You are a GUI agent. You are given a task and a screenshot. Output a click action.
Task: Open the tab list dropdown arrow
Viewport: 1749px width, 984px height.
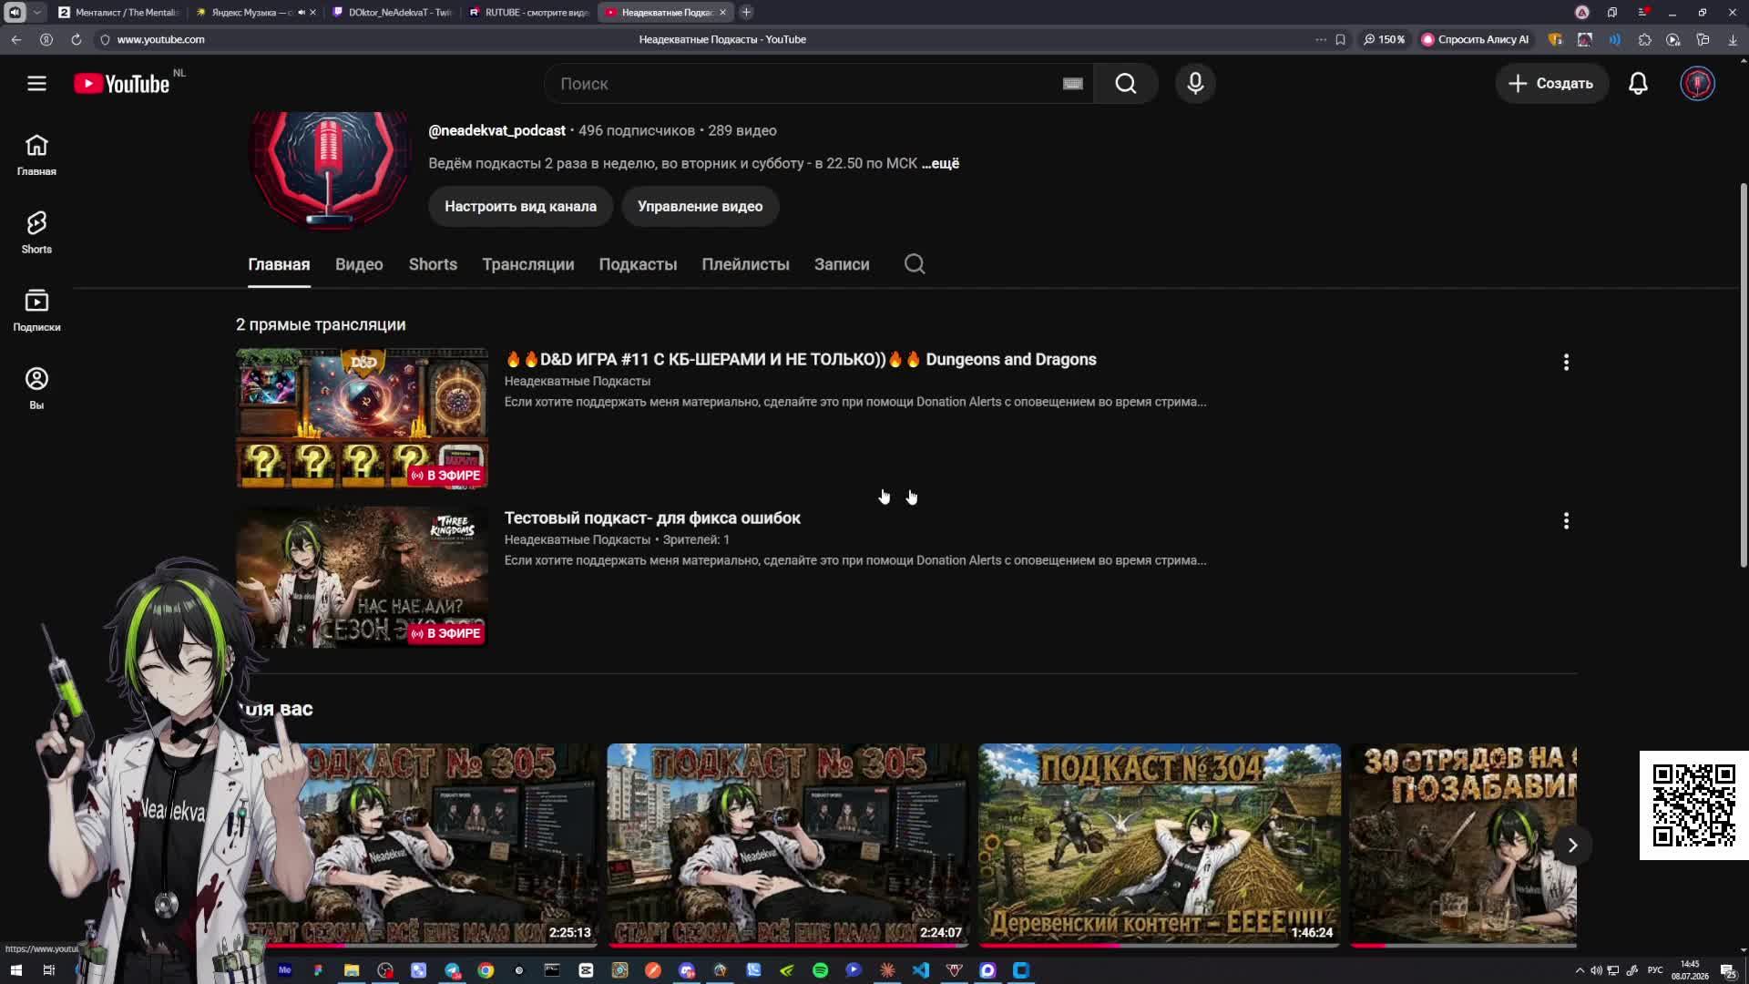tap(36, 12)
